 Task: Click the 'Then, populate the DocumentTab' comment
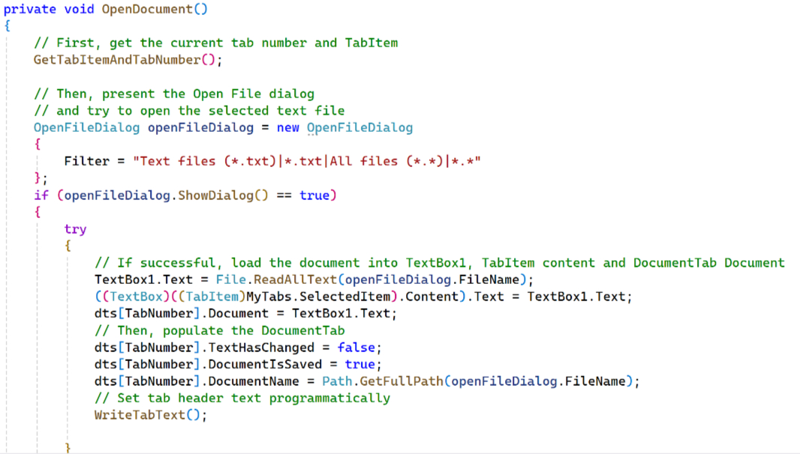tap(219, 330)
